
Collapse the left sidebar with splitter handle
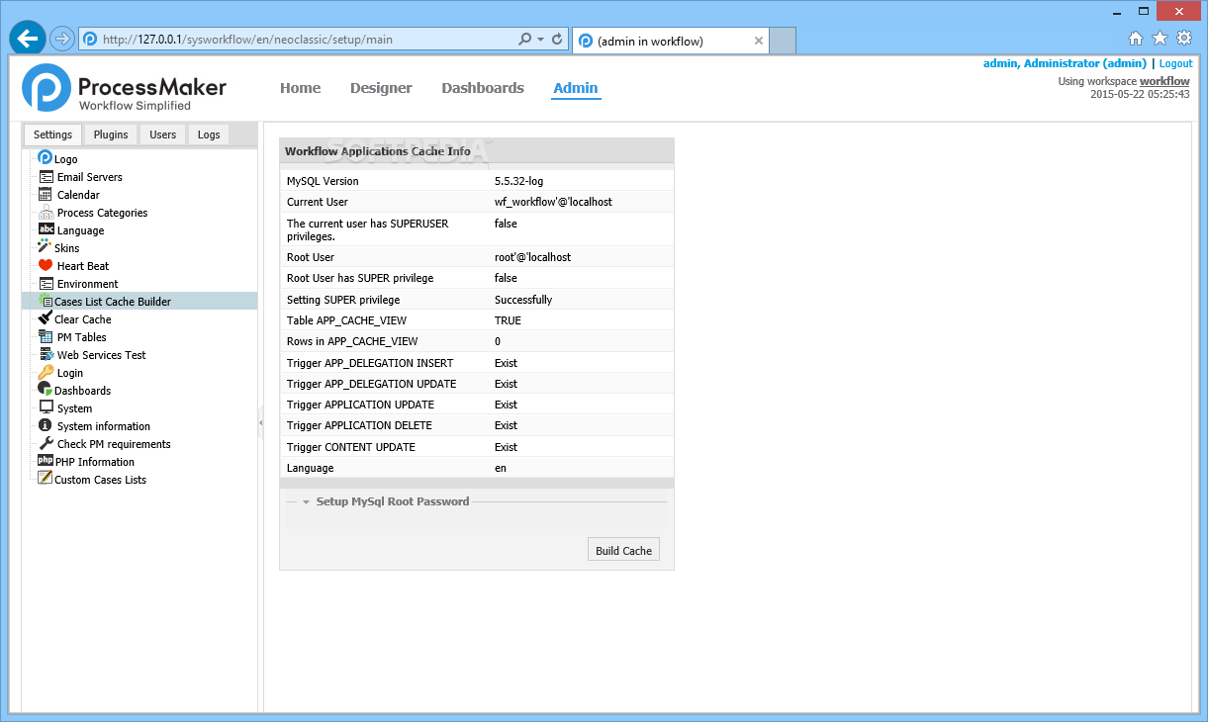[261, 422]
